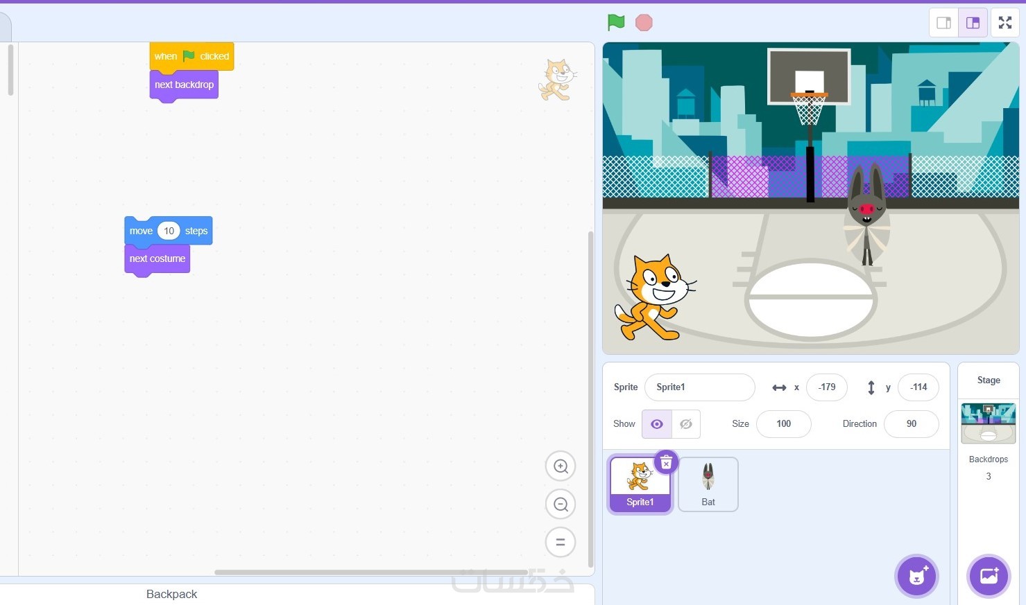The height and width of the screenshot is (605, 1026).
Task: Select the Stage backdrop thumbnail
Action: [989, 423]
